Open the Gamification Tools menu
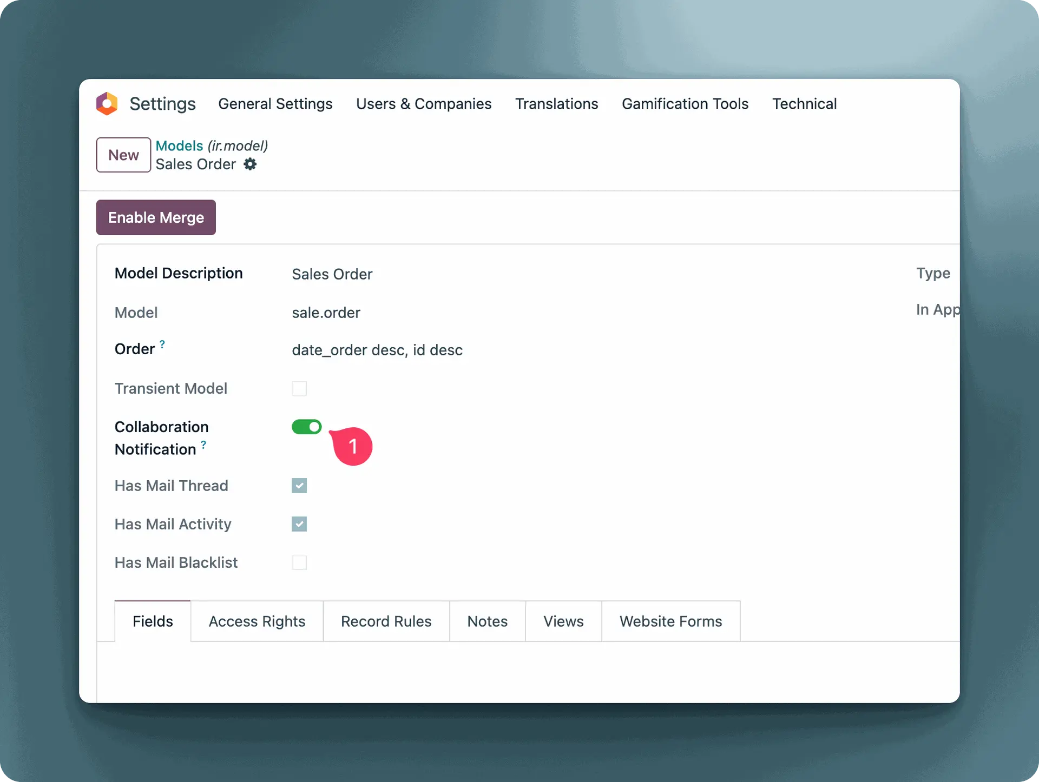The height and width of the screenshot is (782, 1039). [685, 104]
